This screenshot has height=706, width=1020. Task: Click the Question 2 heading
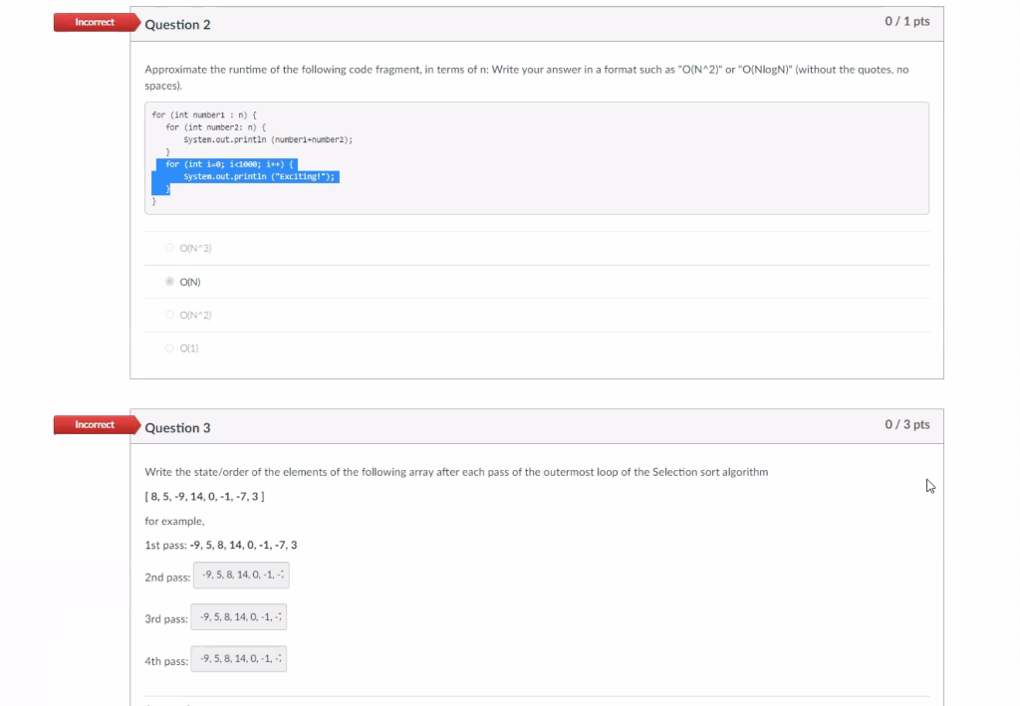click(177, 25)
